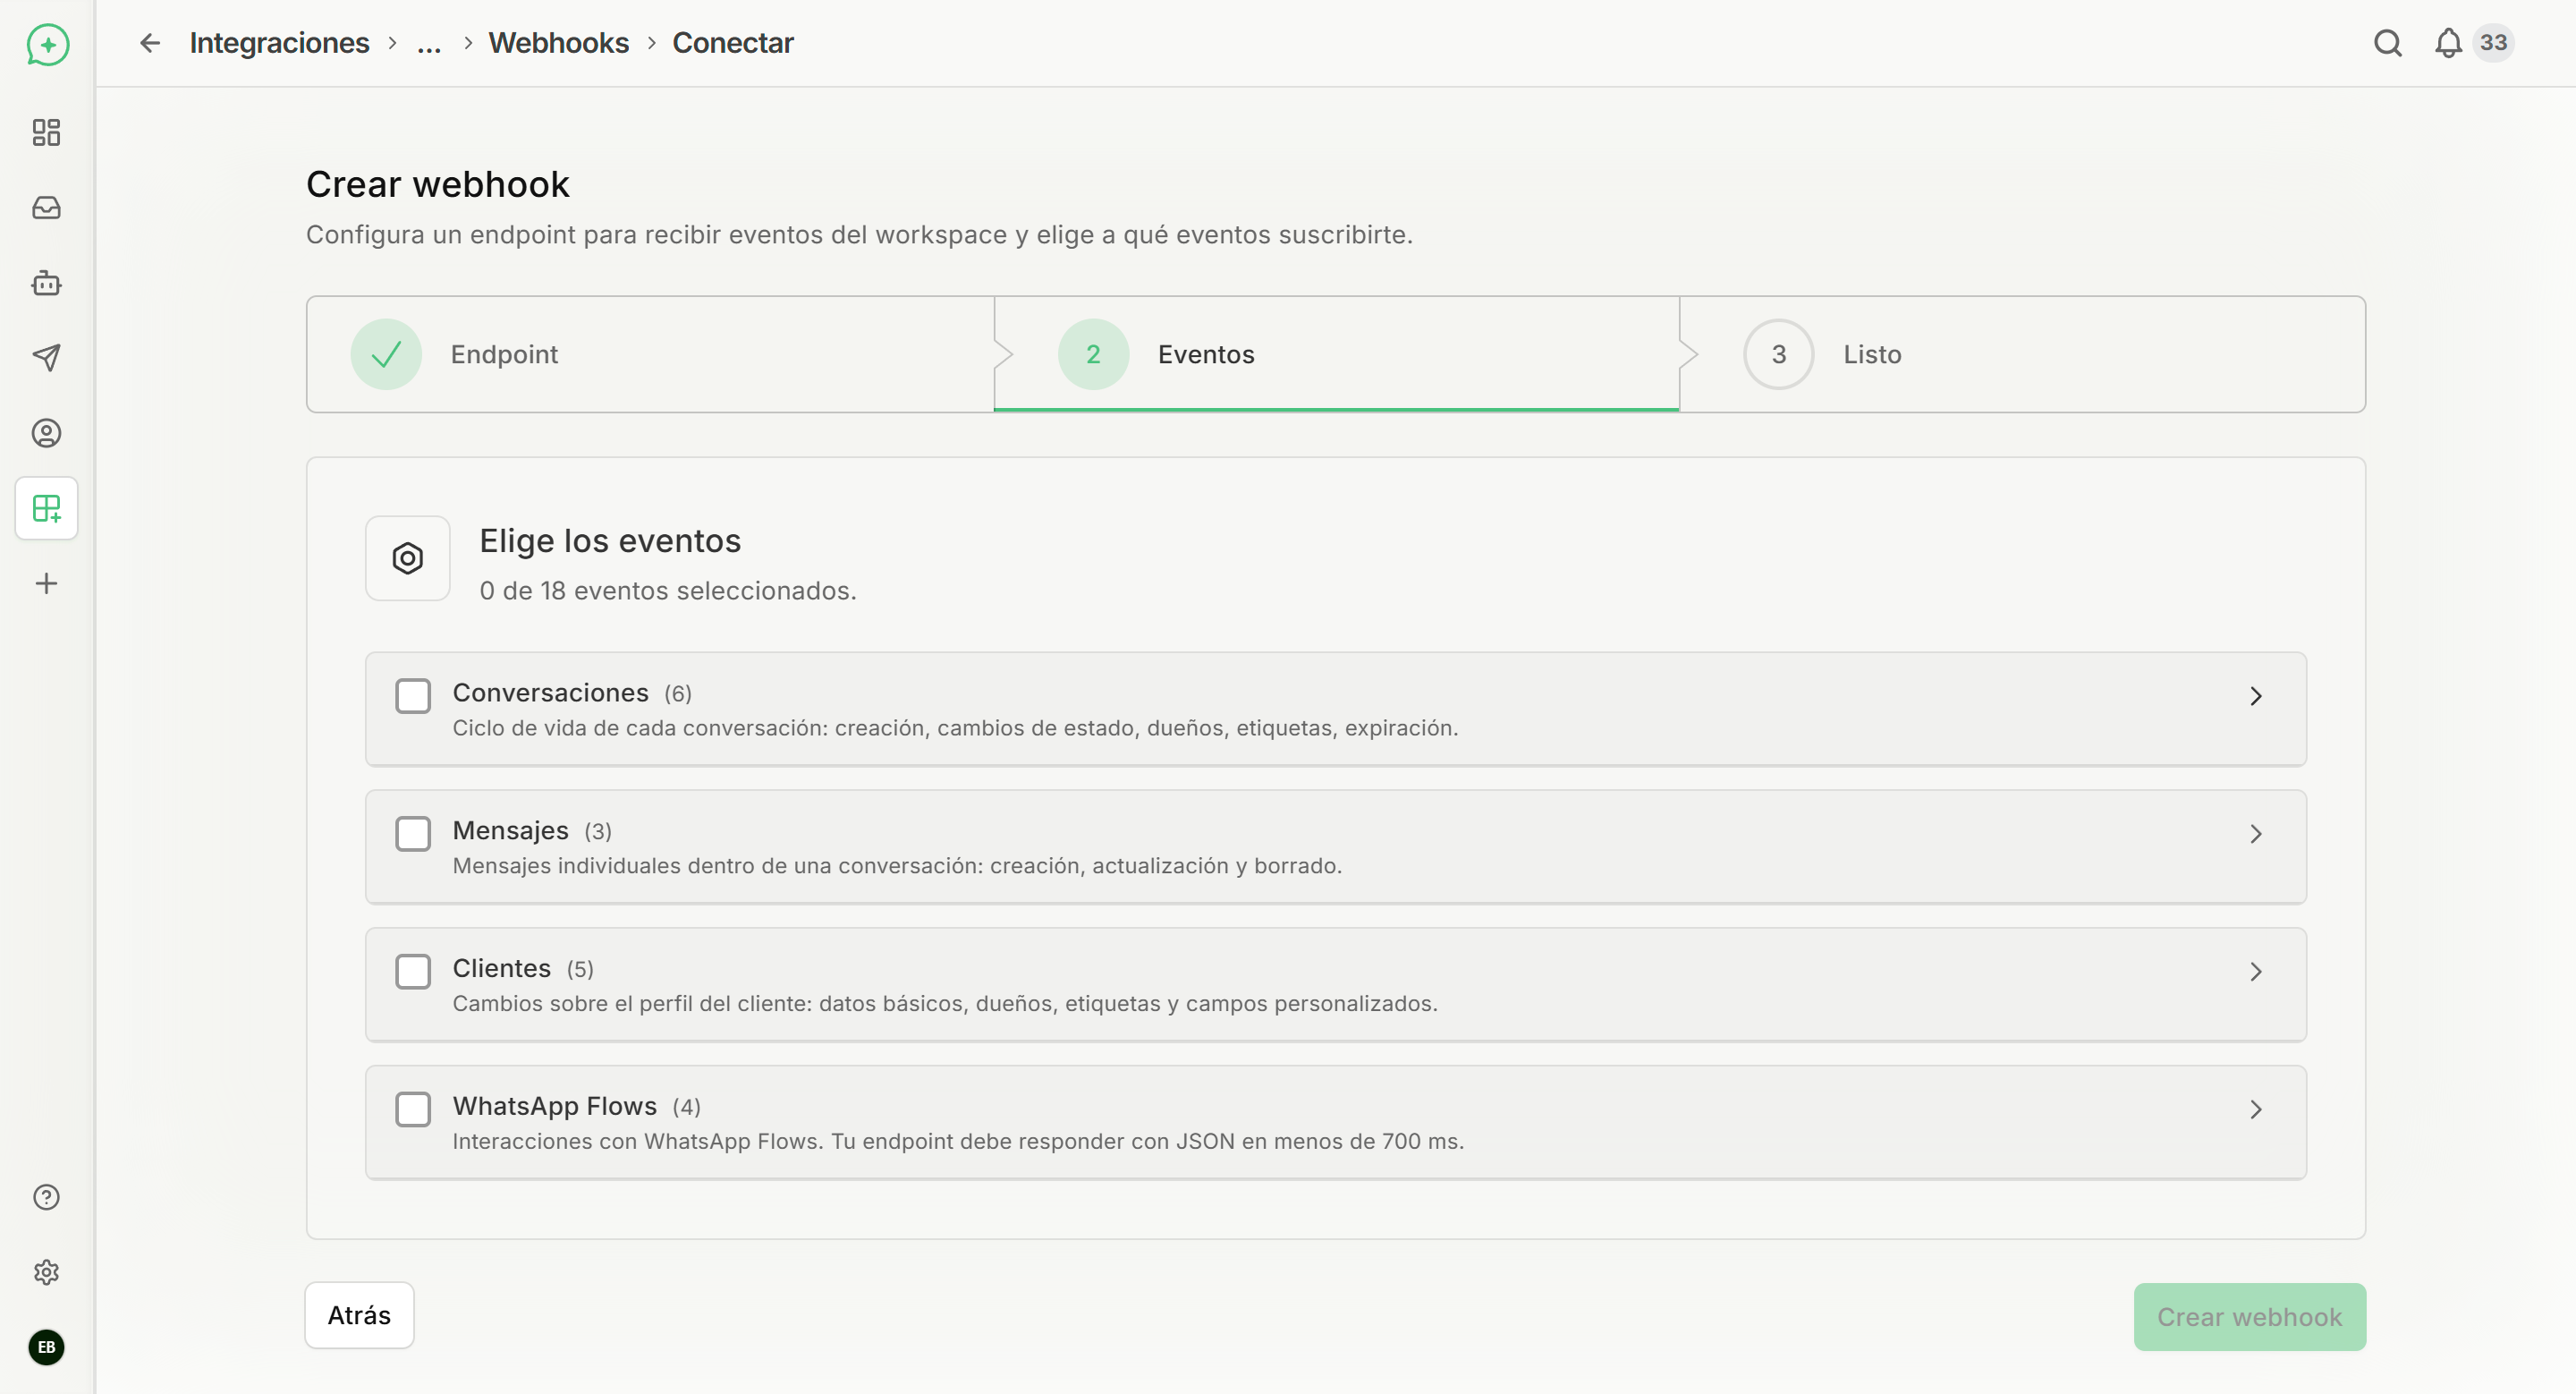Open the settings gear icon
The image size is (2576, 1394).
pos(46,1272)
